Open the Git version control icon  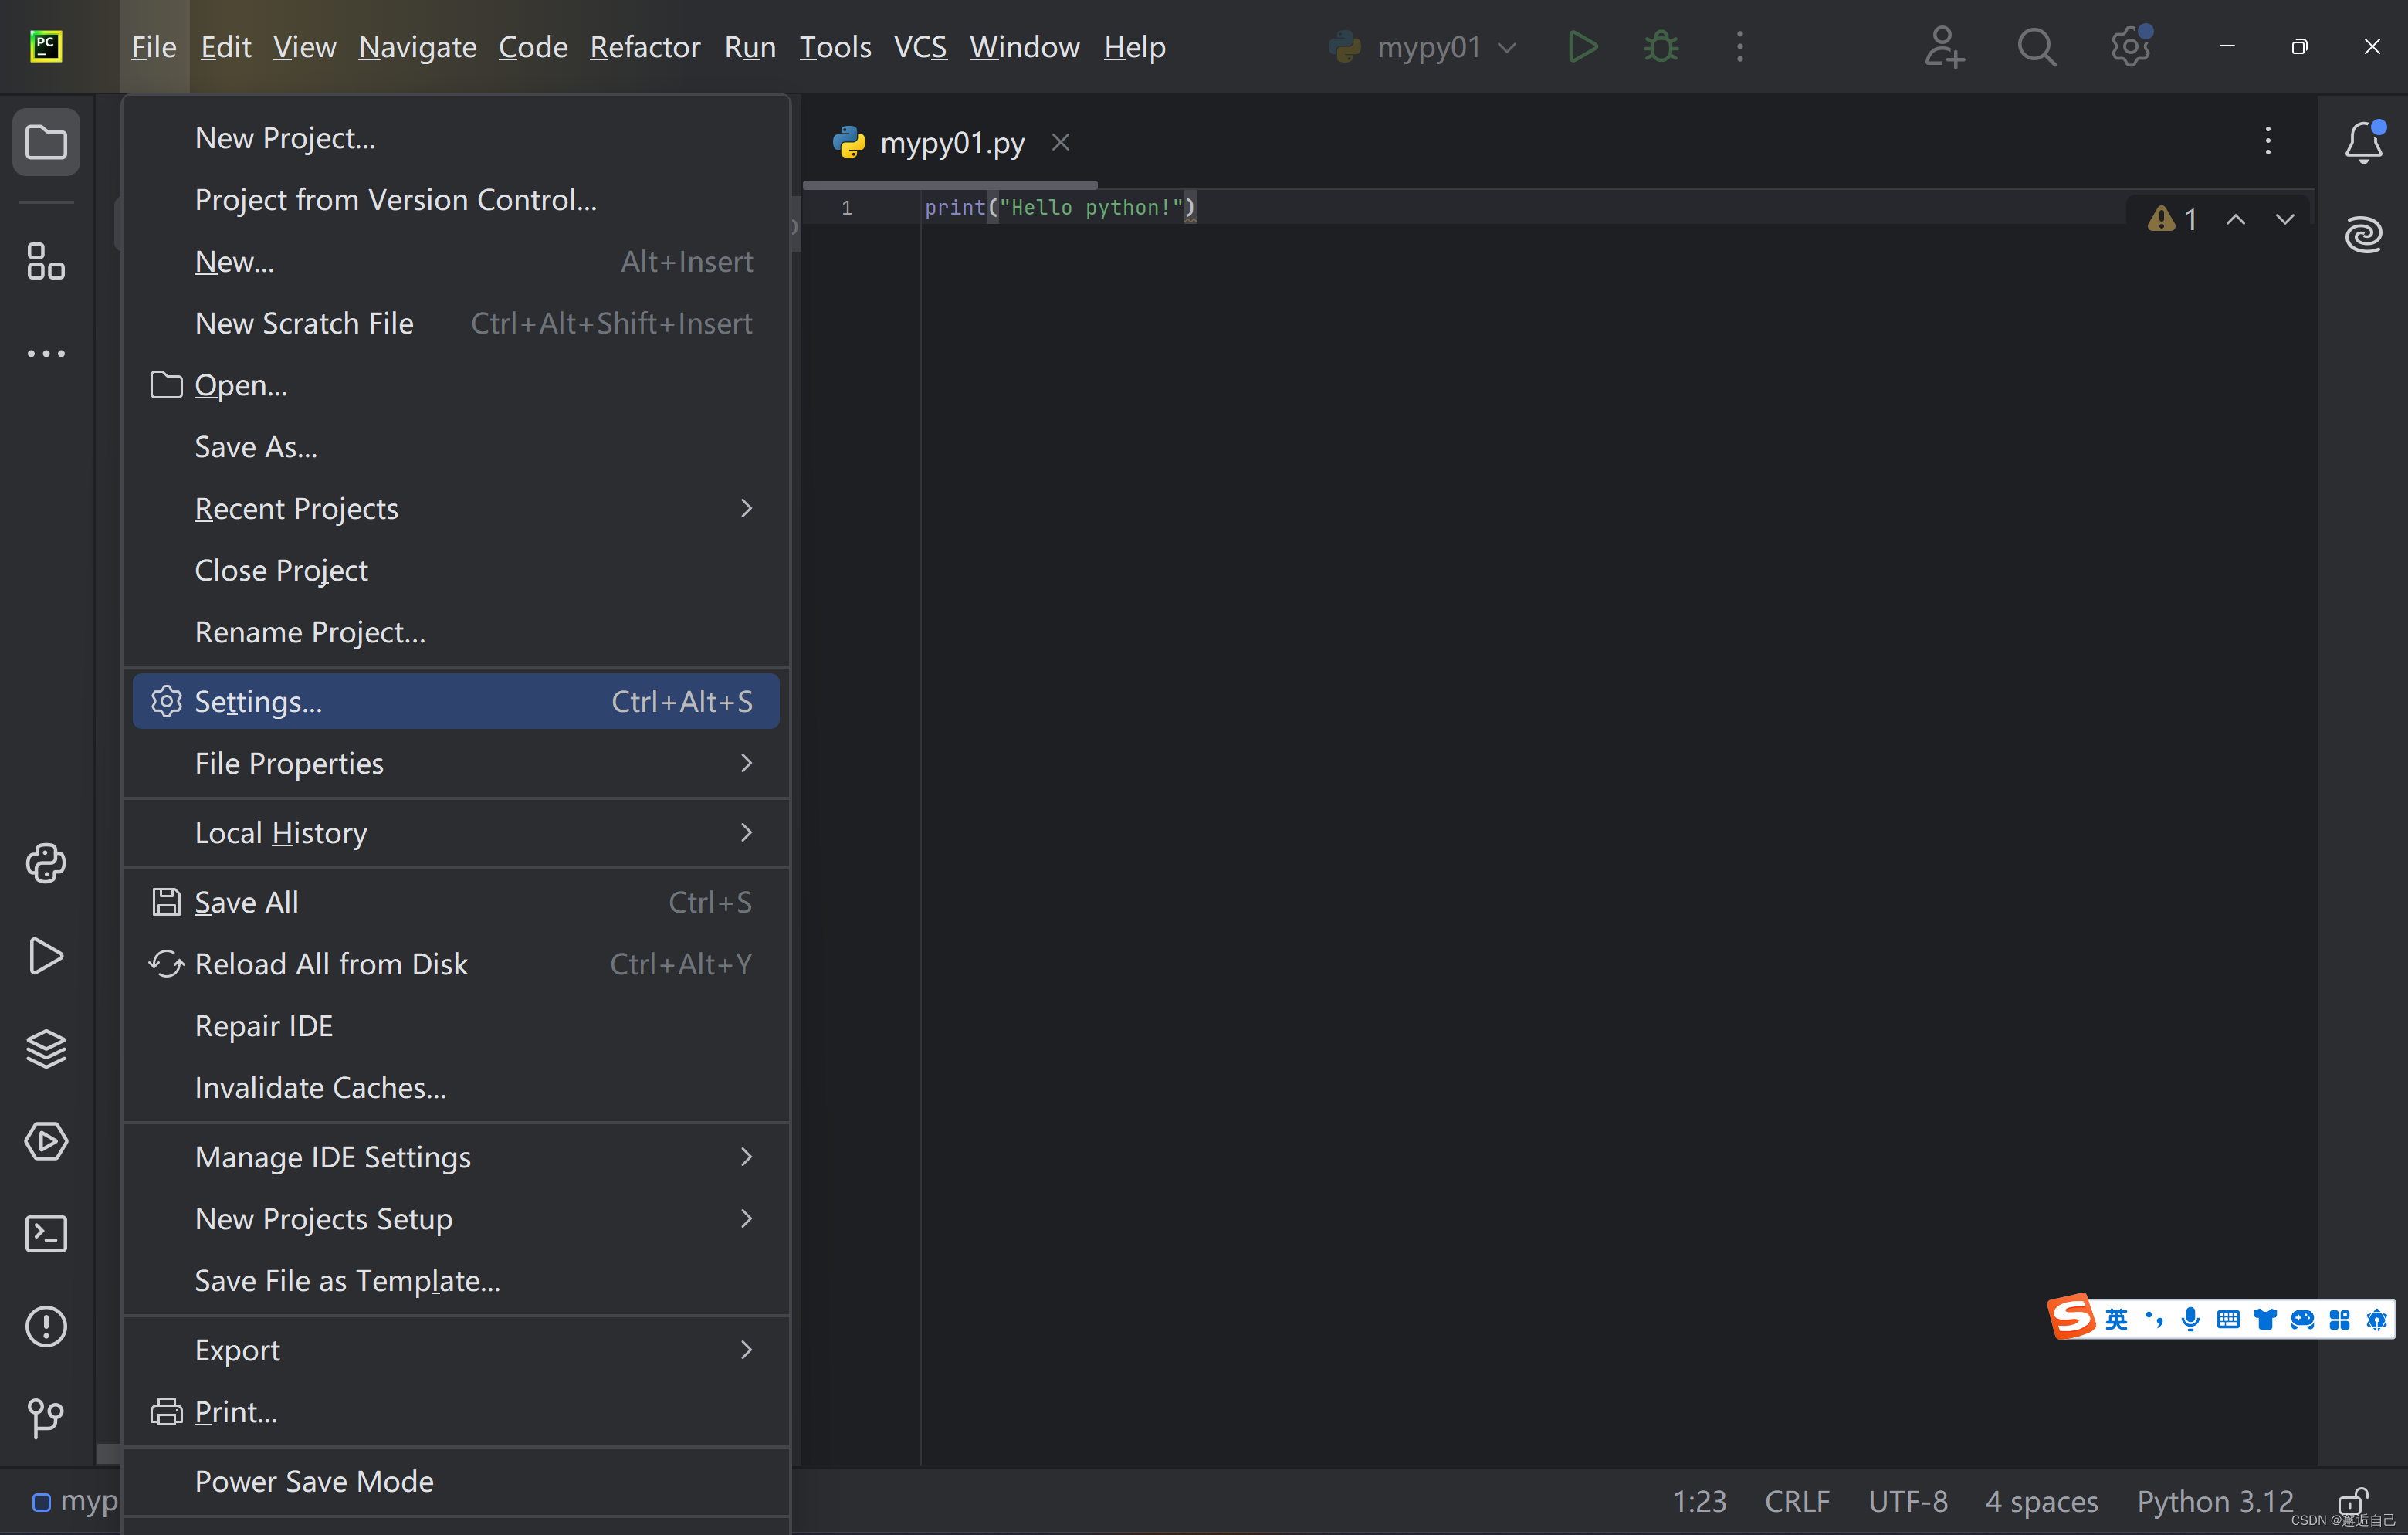[46, 1416]
